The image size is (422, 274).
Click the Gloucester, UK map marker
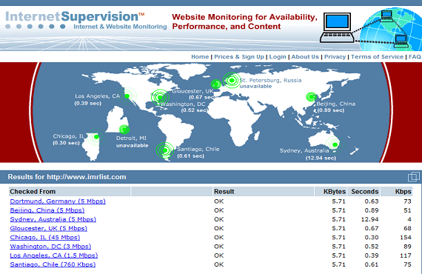click(x=216, y=84)
